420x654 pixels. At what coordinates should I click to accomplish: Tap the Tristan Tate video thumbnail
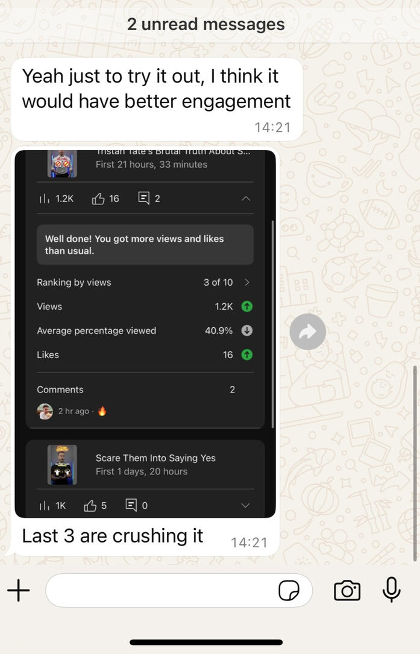[x=62, y=164]
